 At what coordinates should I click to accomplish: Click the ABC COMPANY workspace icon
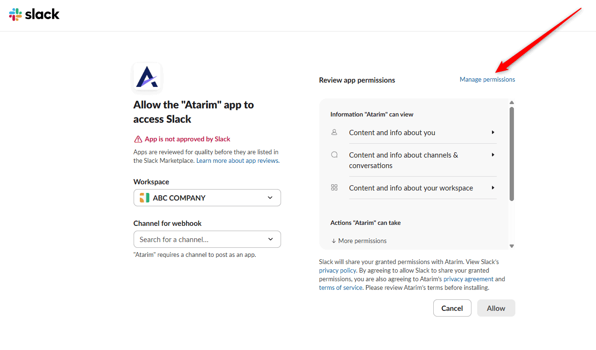pyautogui.click(x=144, y=198)
